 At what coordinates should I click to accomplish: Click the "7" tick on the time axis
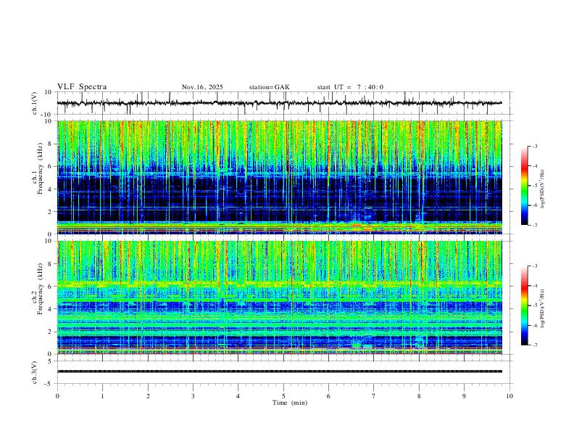pos(374,396)
